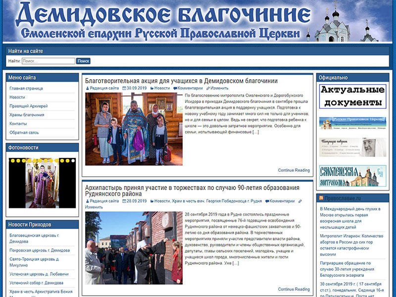396x297 pixels.
Task: Click the 30.09.2019 date link
Action: coord(137,89)
